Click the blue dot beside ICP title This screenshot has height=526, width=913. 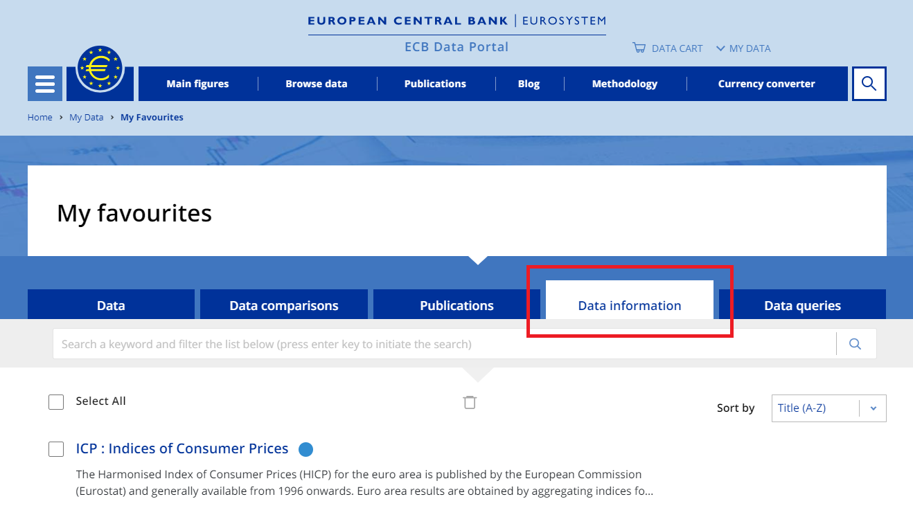pyautogui.click(x=305, y=449)
